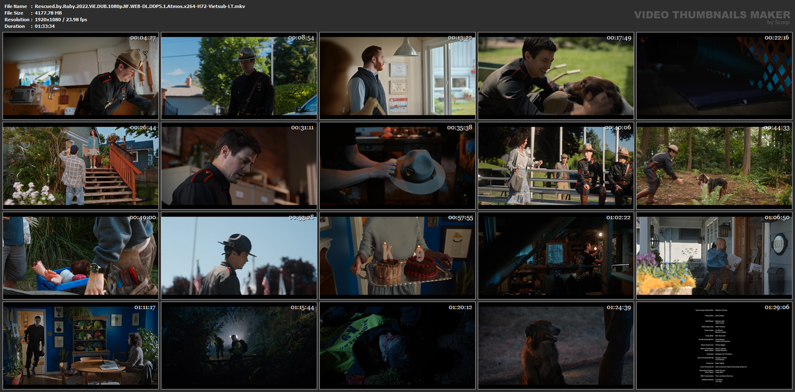Open the thumbnail stamped 00:13:22

coord(396,75)
